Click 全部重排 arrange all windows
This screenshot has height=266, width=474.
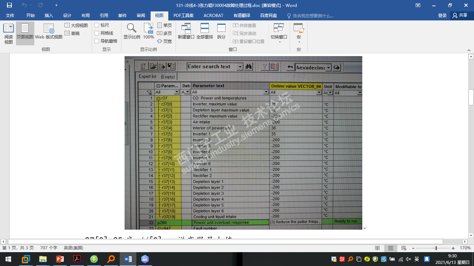point(205,31)
